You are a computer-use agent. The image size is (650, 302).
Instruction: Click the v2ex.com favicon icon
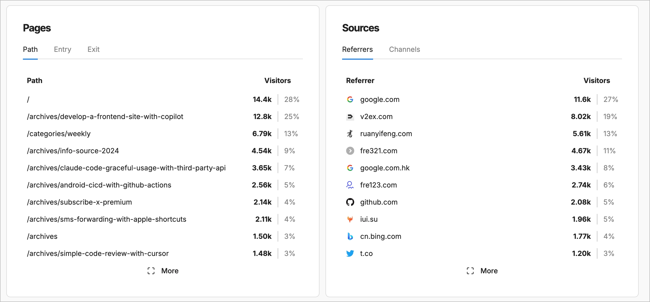pos(350,117)
